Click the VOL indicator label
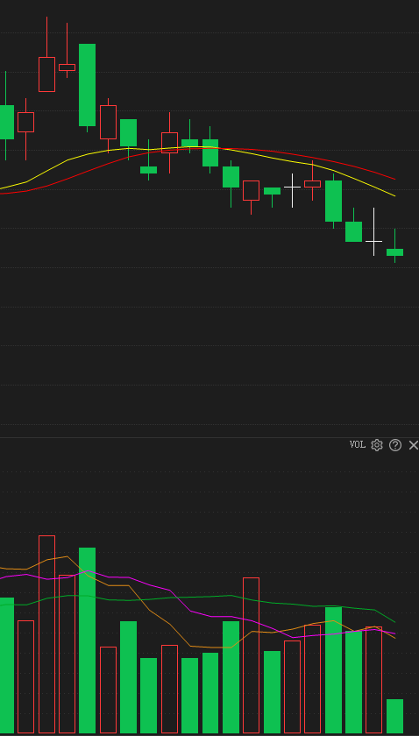Screen dimensions: 419x736 click(358, 445)
